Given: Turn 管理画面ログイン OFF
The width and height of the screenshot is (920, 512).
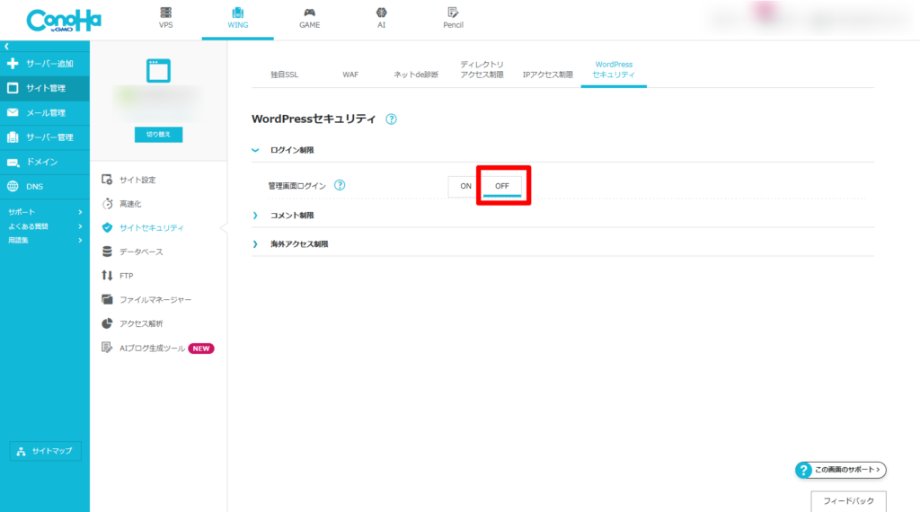Looking at the screenshot, I should [x=501, y=186].
